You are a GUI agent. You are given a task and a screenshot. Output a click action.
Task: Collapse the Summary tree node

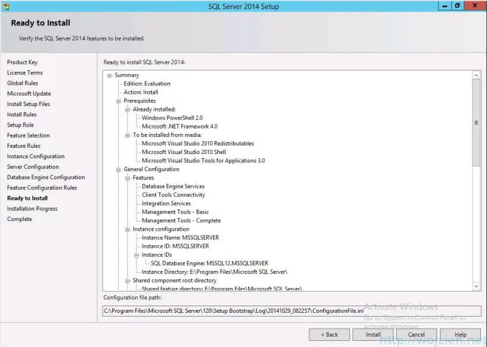pos(110,75)
